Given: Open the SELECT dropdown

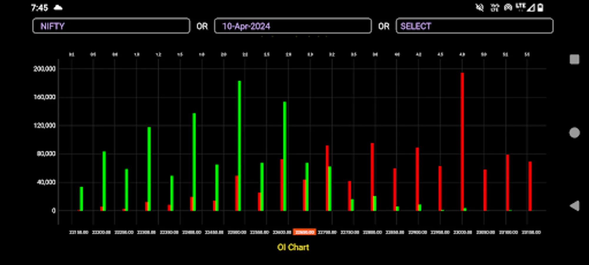Looking at the screenshot, I should coord(475,26).
